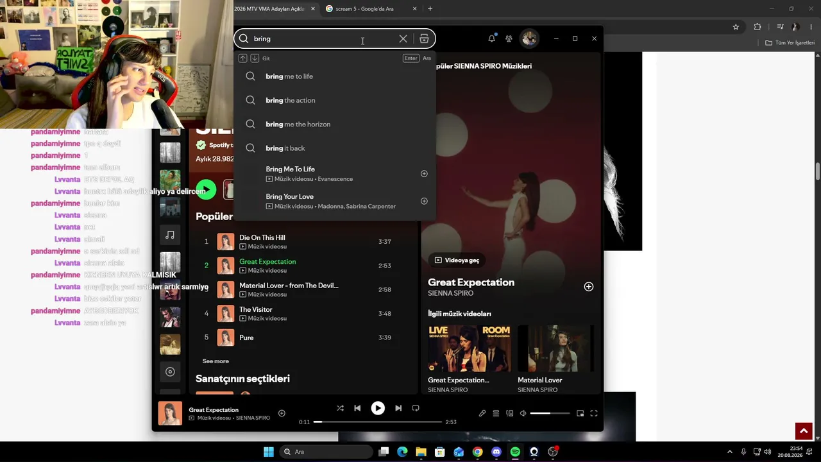Screen dimensions: 821x462
Task: Show hidden system tray icons chevron
Action: click(730, 452)
